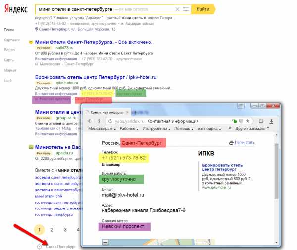Viewport: 297px width, 250px height.
Task: Clear the search query with the X icon
Action: coord(177,9)
